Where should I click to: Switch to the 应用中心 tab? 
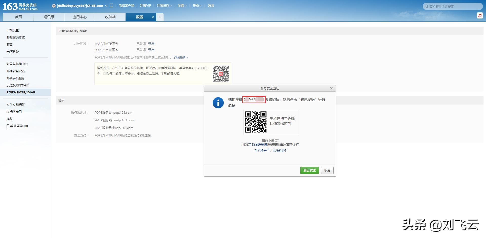coord(80,17)
